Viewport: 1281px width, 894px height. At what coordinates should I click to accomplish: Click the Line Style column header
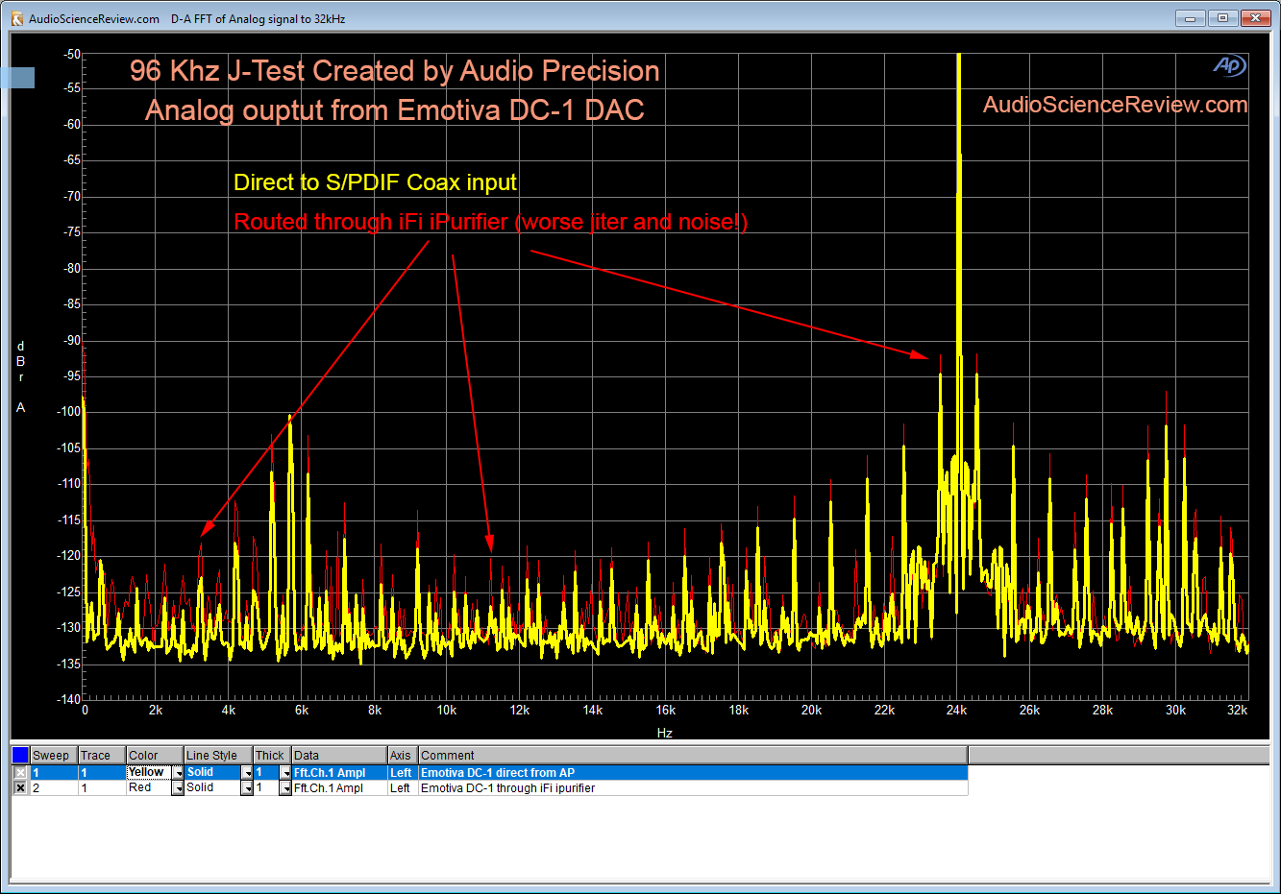pyautogui.click(x=218, y=756)
